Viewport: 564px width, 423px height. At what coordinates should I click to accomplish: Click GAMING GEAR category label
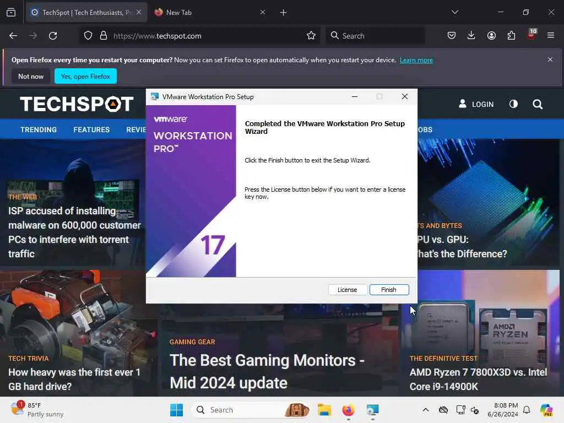[192, 342]
